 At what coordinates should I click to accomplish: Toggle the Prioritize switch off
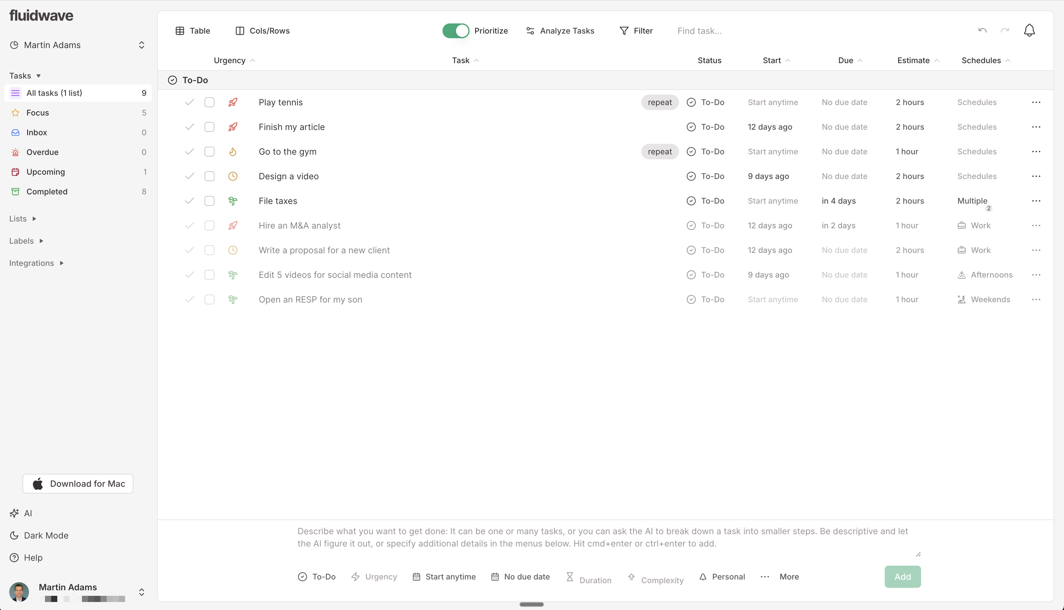456,30
